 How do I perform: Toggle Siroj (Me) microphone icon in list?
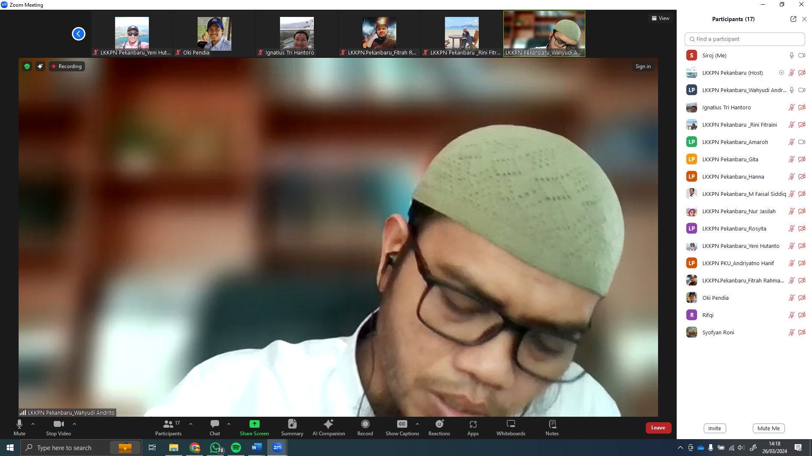pyautogui.click(x=792, y=55)
